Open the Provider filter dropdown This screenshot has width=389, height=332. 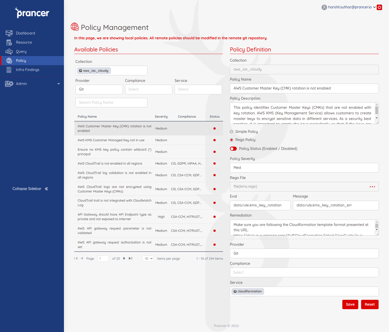tap(99, 90)
